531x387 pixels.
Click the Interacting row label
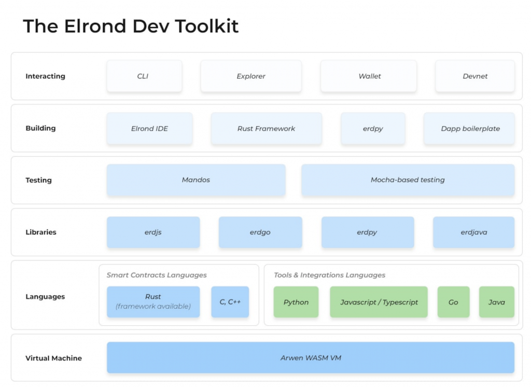point(46,76)
